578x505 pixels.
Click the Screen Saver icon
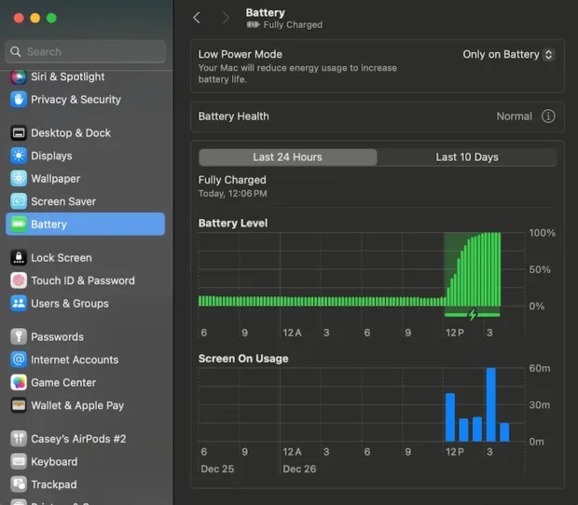coord(19,201)
